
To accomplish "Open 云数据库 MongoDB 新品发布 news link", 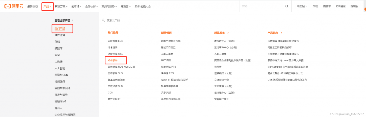I will click(283, 41).
